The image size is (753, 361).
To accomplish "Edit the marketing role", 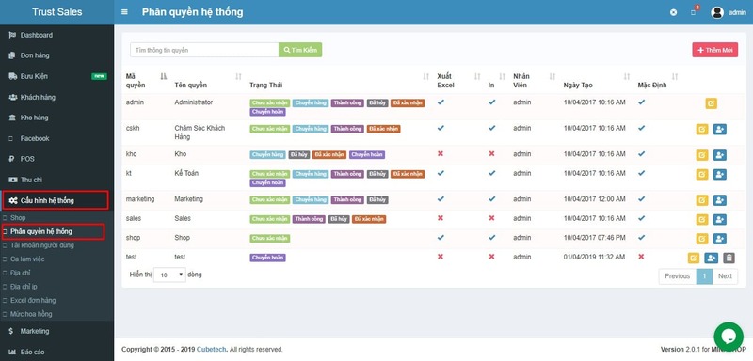I will click(x=702, y=200).
